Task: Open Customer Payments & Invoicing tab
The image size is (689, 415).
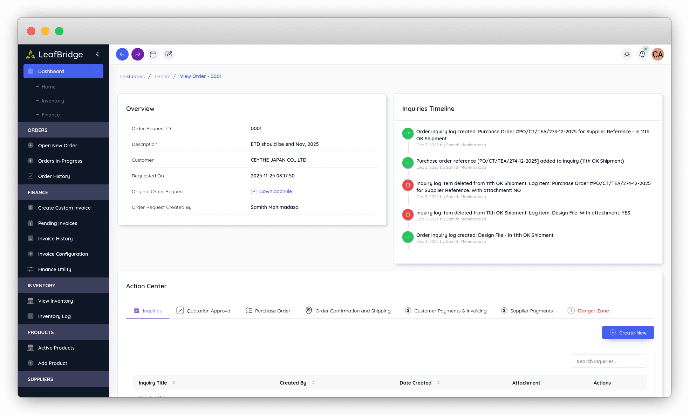Action: pos(446,311)
